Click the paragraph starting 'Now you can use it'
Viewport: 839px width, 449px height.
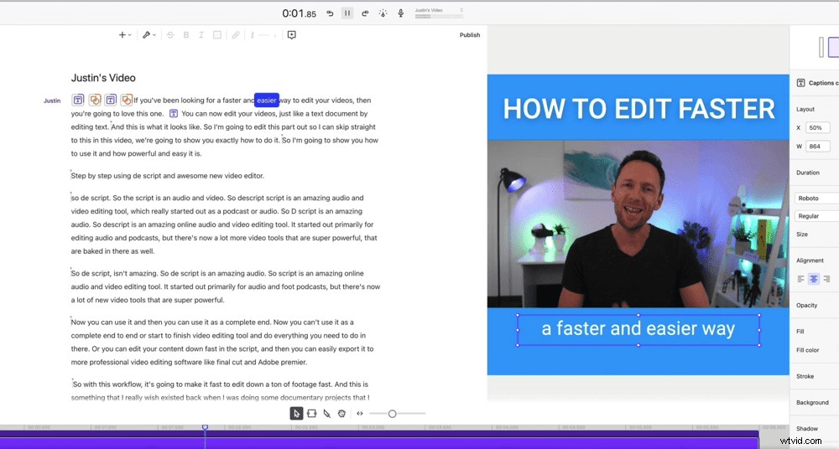pos(222,342)
